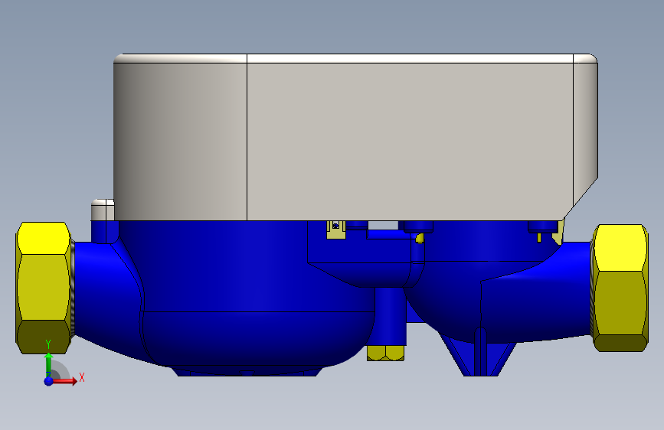The height and width of the screenshot is (430, 664).
Task: Select the left yellow hex coupling nut
Action: 43,288
